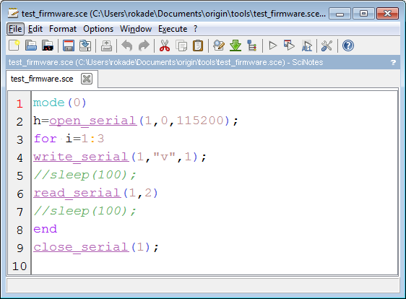Cut selection with scissors icon
406x299 pixels.
(165, 45)
